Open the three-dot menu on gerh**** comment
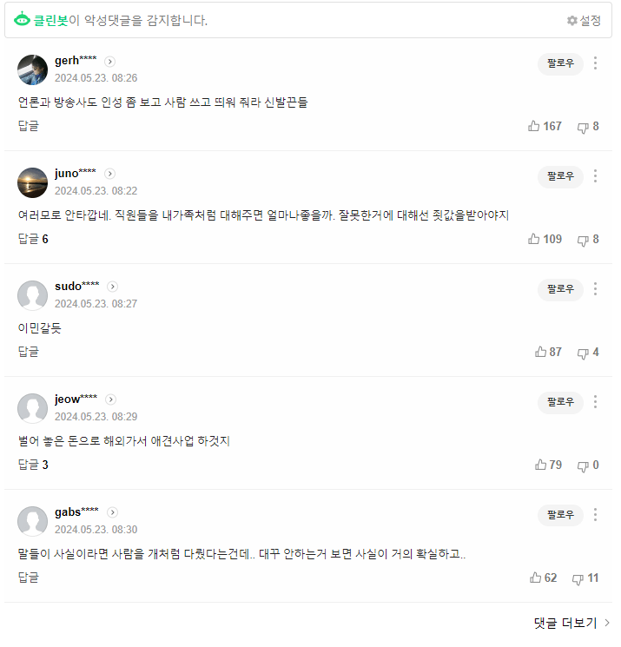Viewport: 621px width, 647px height. (595, 63)
